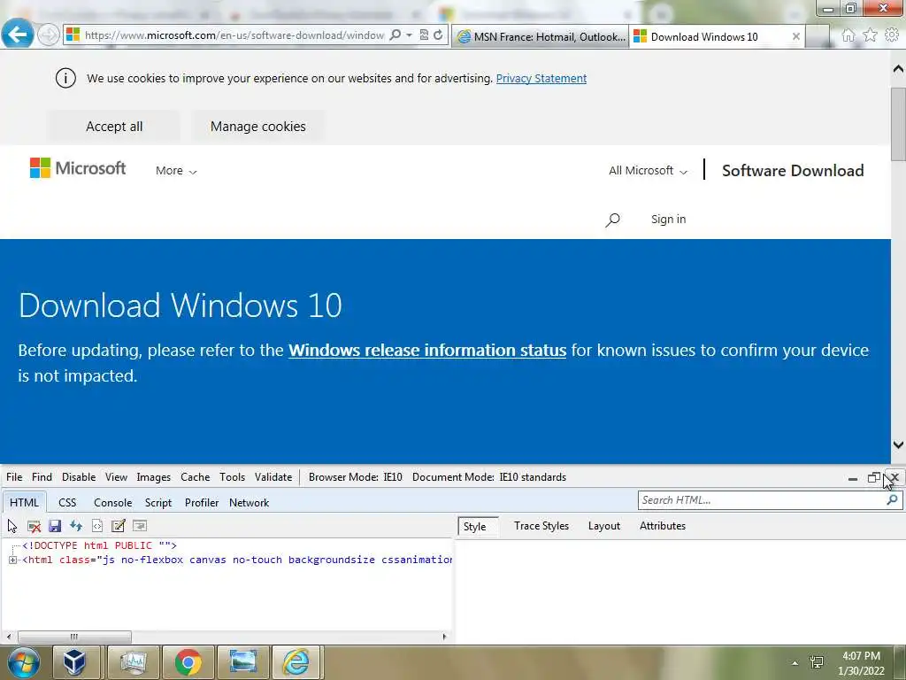Switch to the MSN France tab
906x680 pixels.
click(541, 37)
